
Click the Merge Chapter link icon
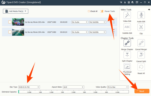(x=127, y=43)
